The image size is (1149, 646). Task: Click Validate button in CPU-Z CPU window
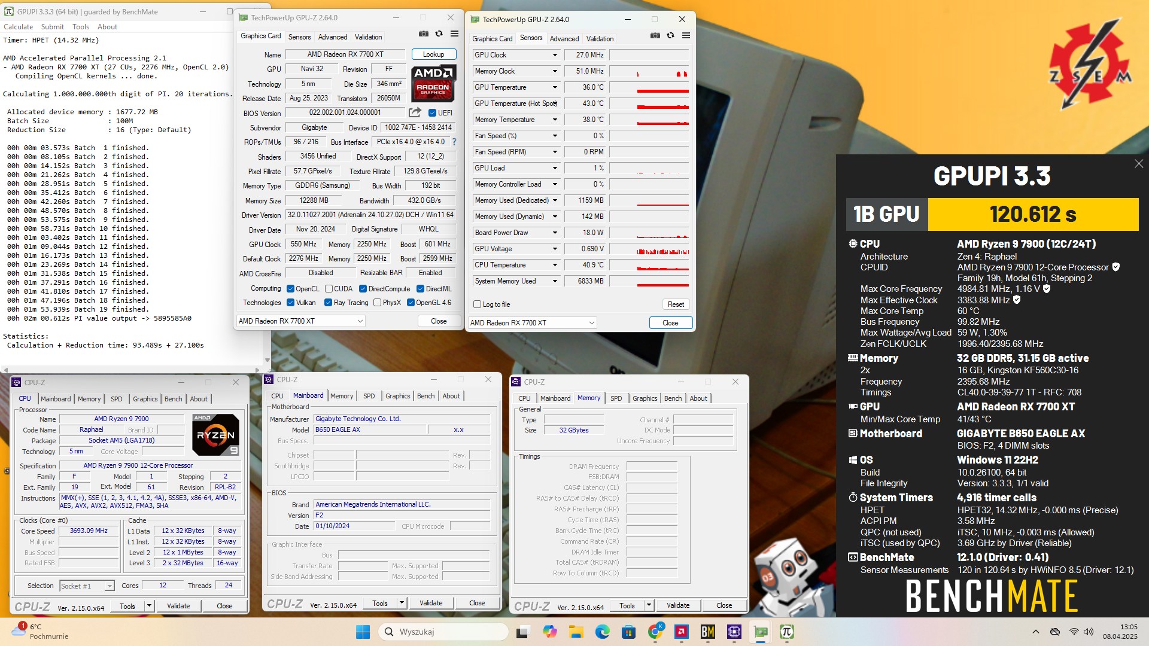pos(178,606)
